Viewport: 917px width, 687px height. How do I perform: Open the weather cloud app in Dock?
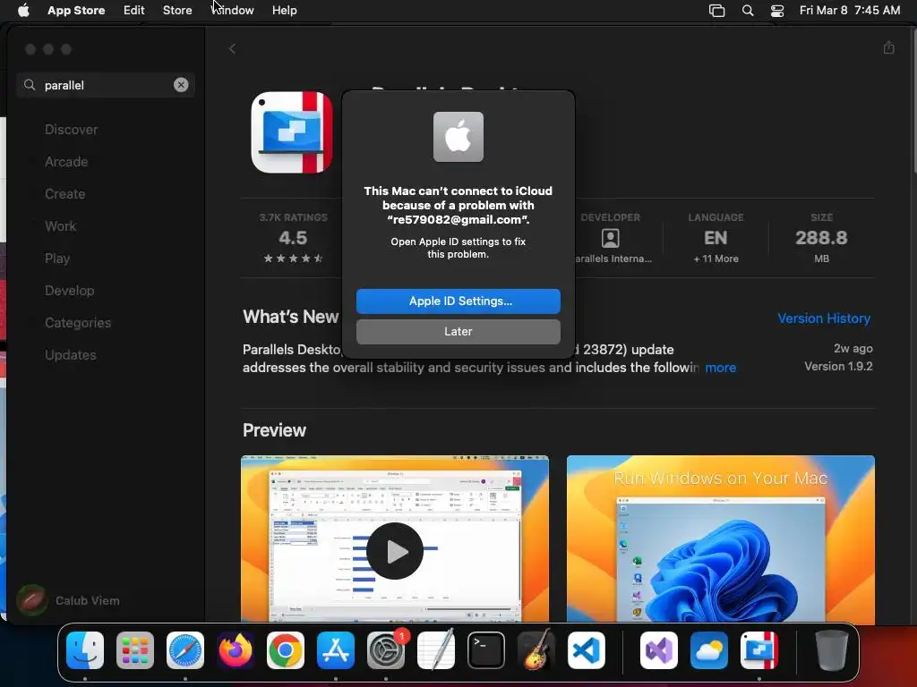coord(709,650)
